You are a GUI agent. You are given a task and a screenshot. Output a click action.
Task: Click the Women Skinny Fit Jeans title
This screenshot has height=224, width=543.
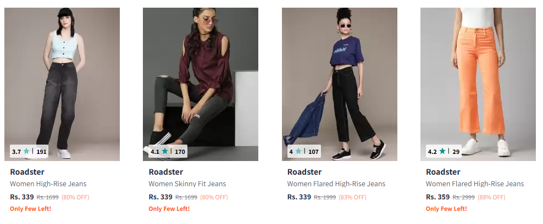(187, 184)
